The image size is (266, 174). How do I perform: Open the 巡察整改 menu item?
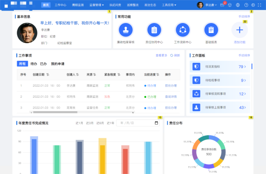coord(133,5)
